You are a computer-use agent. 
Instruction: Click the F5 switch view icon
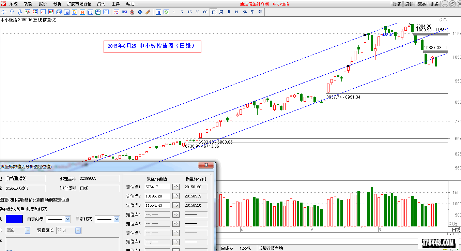click(158, 12)
